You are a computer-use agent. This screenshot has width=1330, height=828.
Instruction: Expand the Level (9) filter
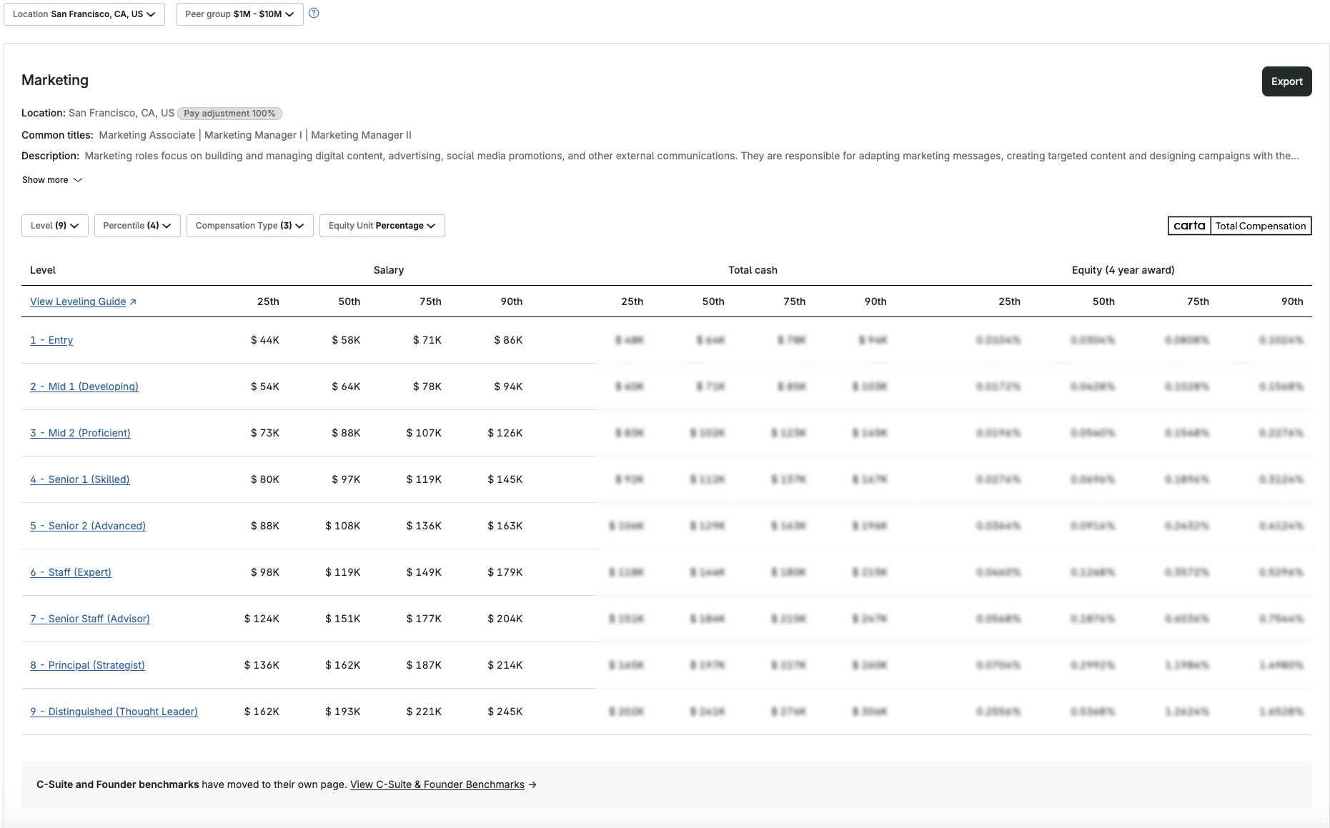coord(55,226)
